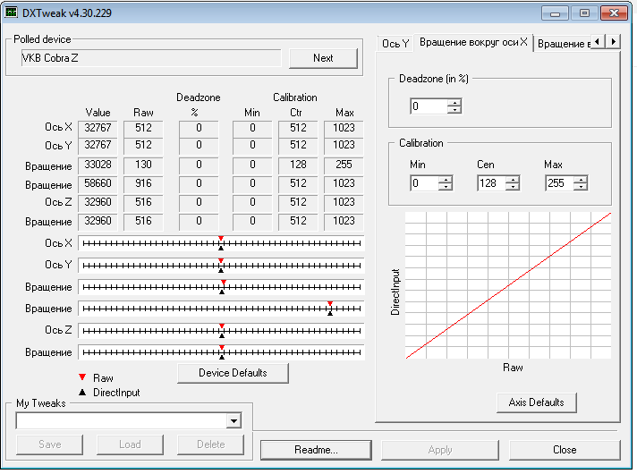Image resolution: width=637 pixels, height=474 pixels.
Task: Select the Вращение вокруг оси X tab
Action: [x=473, y=43]
